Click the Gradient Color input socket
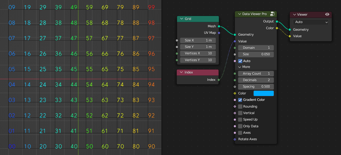Image resolution: width=341 pixels, height=155 pixels. pos(235,100)
